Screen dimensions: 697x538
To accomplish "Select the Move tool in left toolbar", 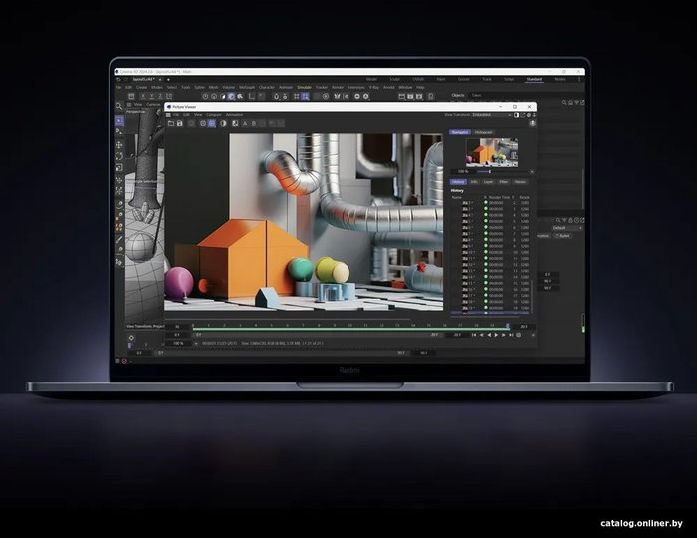I will point(119,145).
